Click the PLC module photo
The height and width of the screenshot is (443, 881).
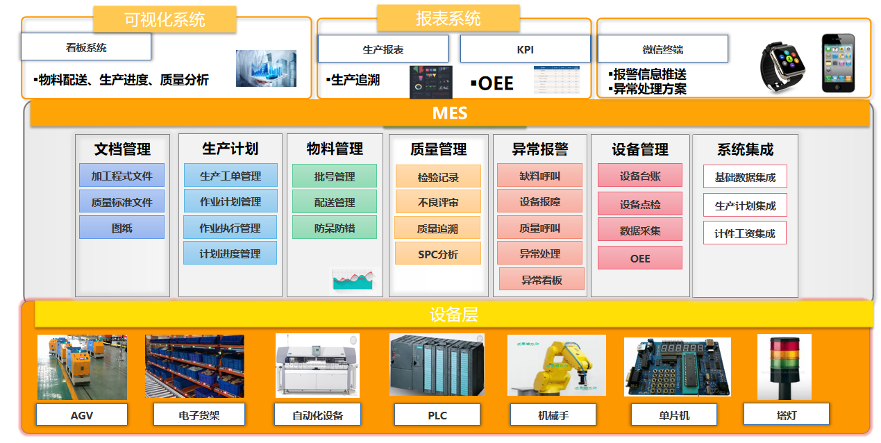tap(437, 365)
